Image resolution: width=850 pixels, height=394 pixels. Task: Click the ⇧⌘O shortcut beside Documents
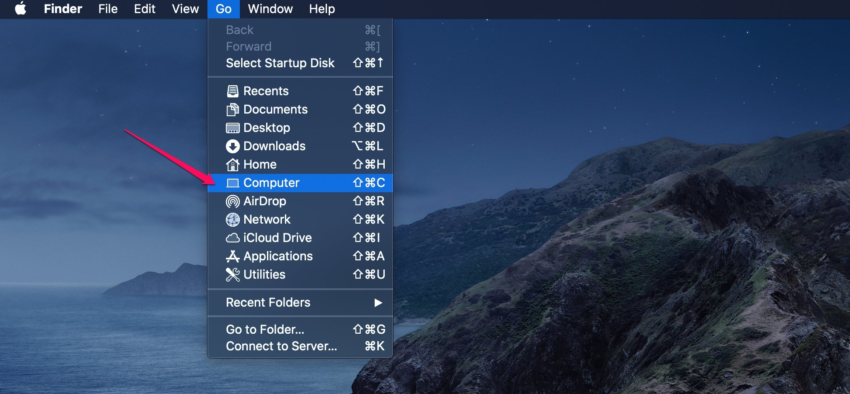point(369,109)
